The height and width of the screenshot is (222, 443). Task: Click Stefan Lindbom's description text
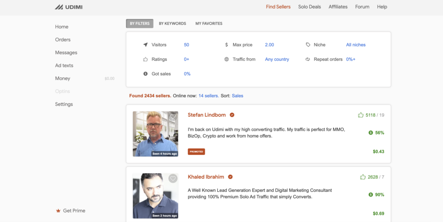pos(266,133)
